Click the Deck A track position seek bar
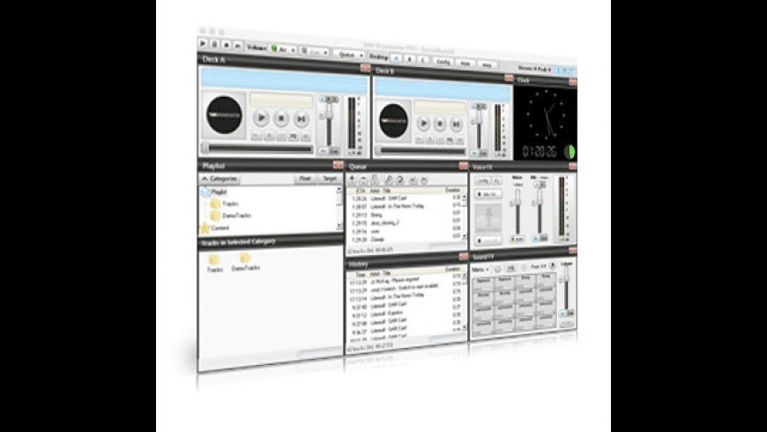This screenshot has height=432, width=767. pos(258,148)
